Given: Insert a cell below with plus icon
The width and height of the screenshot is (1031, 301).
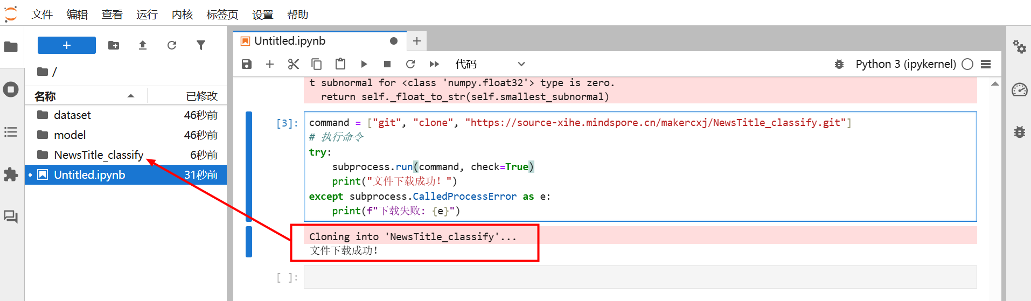Looking at the screenshot, I should [270, 64].
